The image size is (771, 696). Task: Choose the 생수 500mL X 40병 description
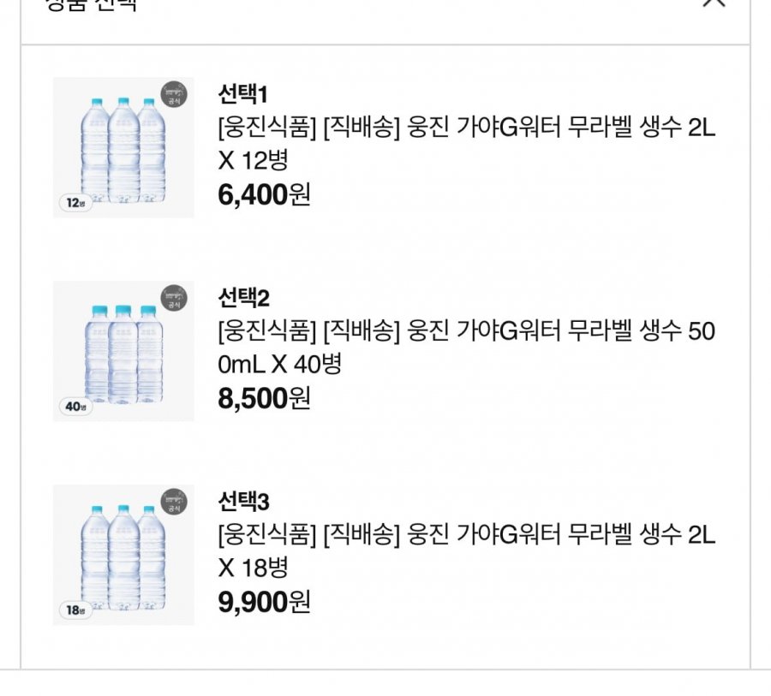[466, 347]
